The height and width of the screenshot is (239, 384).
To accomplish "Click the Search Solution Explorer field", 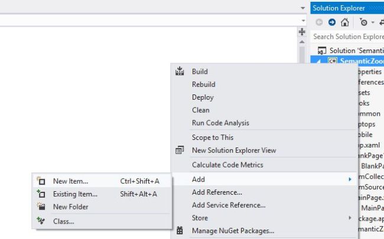I will tap(348, 37).
